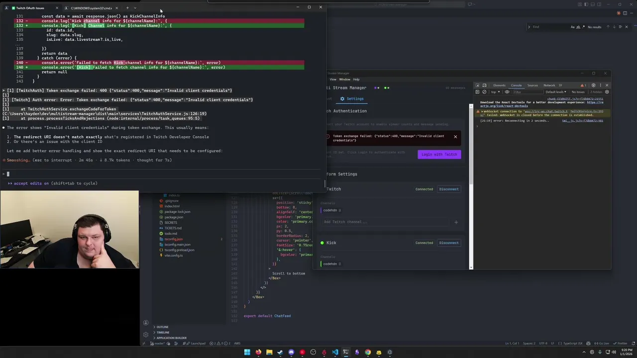Viewport: 637px width, 358px height.
Task: Change TypeScript JSX language mode
Action: click(x=572, y=344)
